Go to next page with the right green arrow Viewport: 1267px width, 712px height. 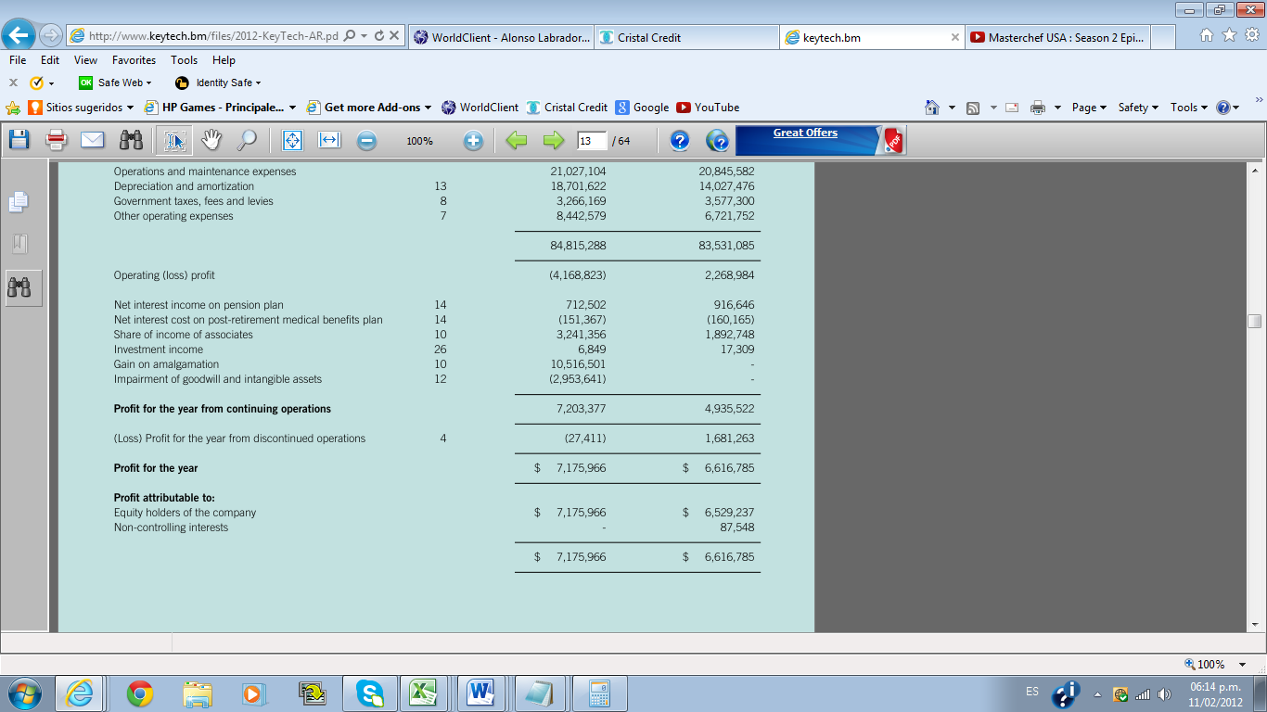[553, 141]
